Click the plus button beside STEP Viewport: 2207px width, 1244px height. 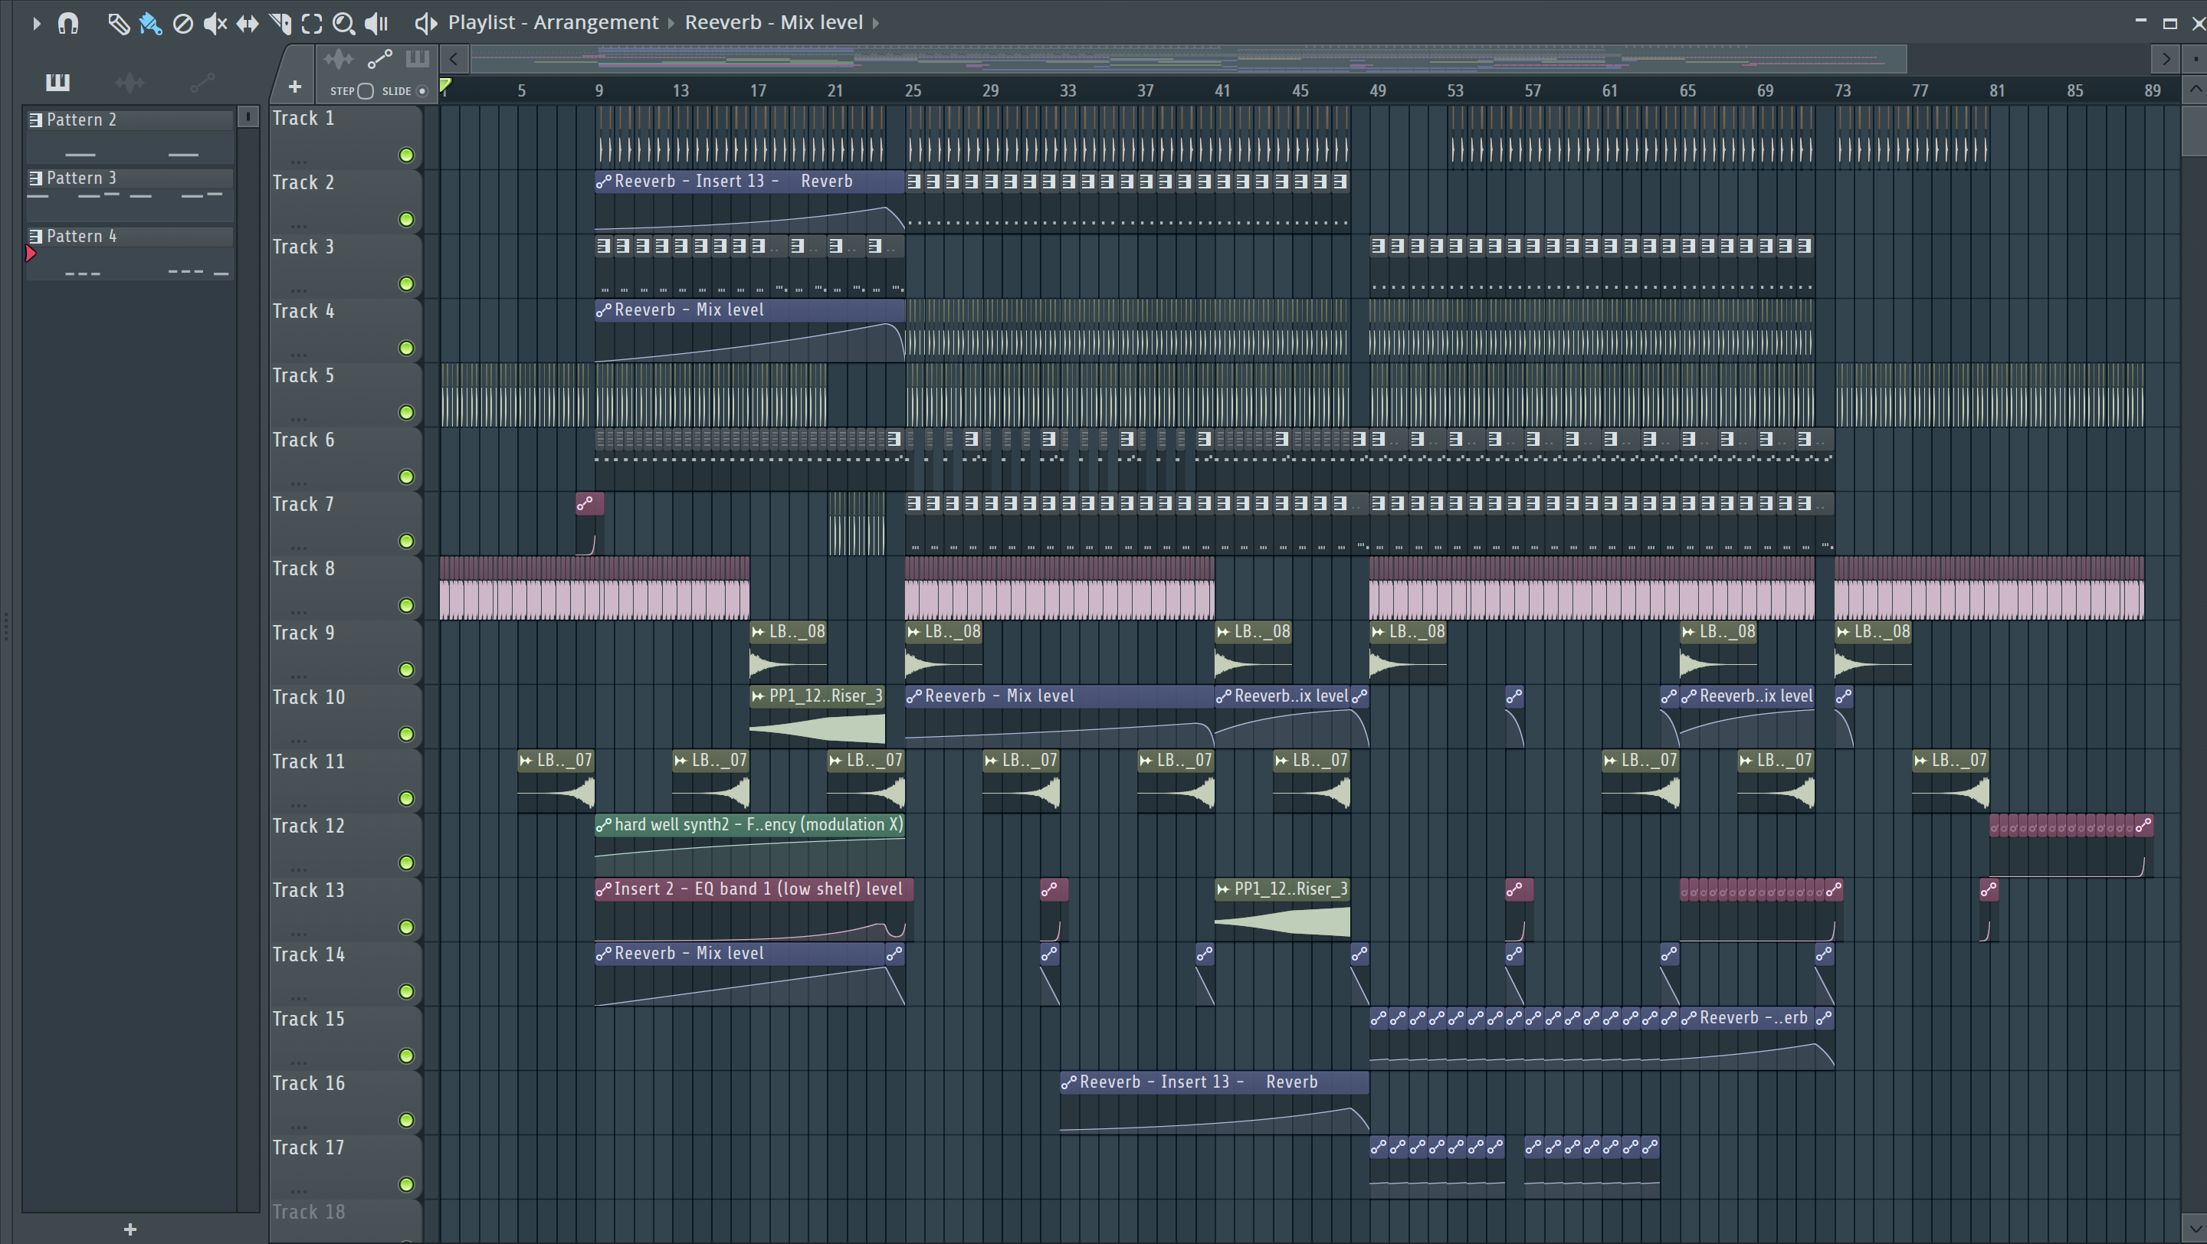(x=295, y=87)
